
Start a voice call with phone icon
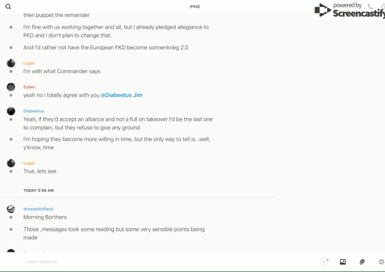[x=370, y=7]
